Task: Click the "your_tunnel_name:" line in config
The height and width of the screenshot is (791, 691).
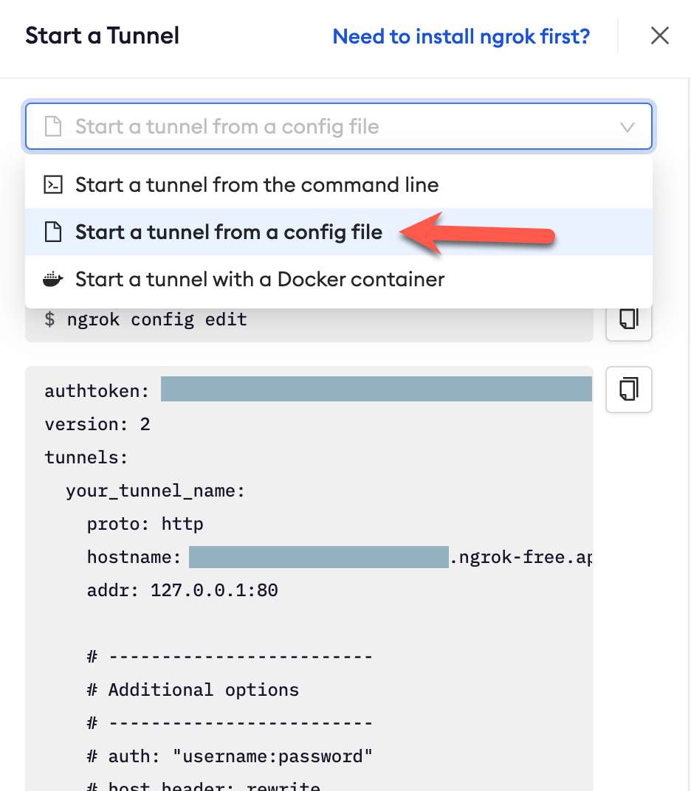Action: (155, 491)
